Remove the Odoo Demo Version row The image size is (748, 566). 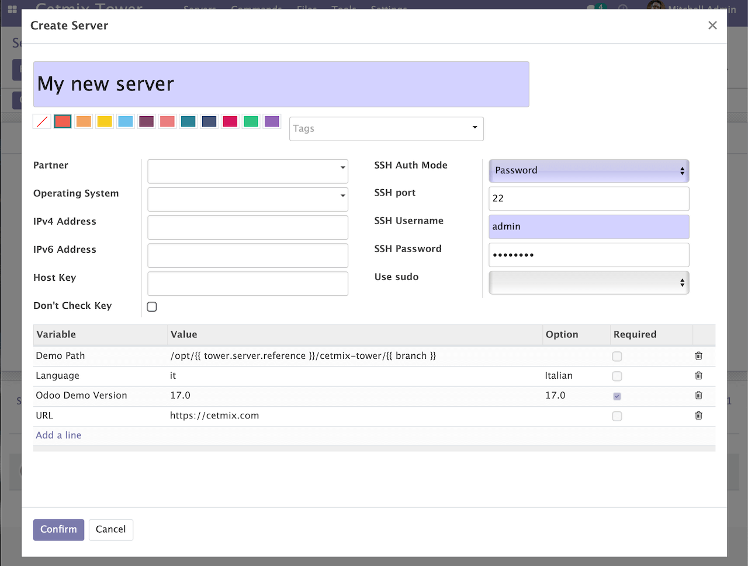(698, 396)
